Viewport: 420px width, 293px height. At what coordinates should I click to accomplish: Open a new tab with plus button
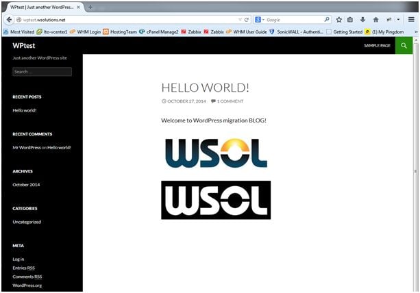tap(90, 8)
